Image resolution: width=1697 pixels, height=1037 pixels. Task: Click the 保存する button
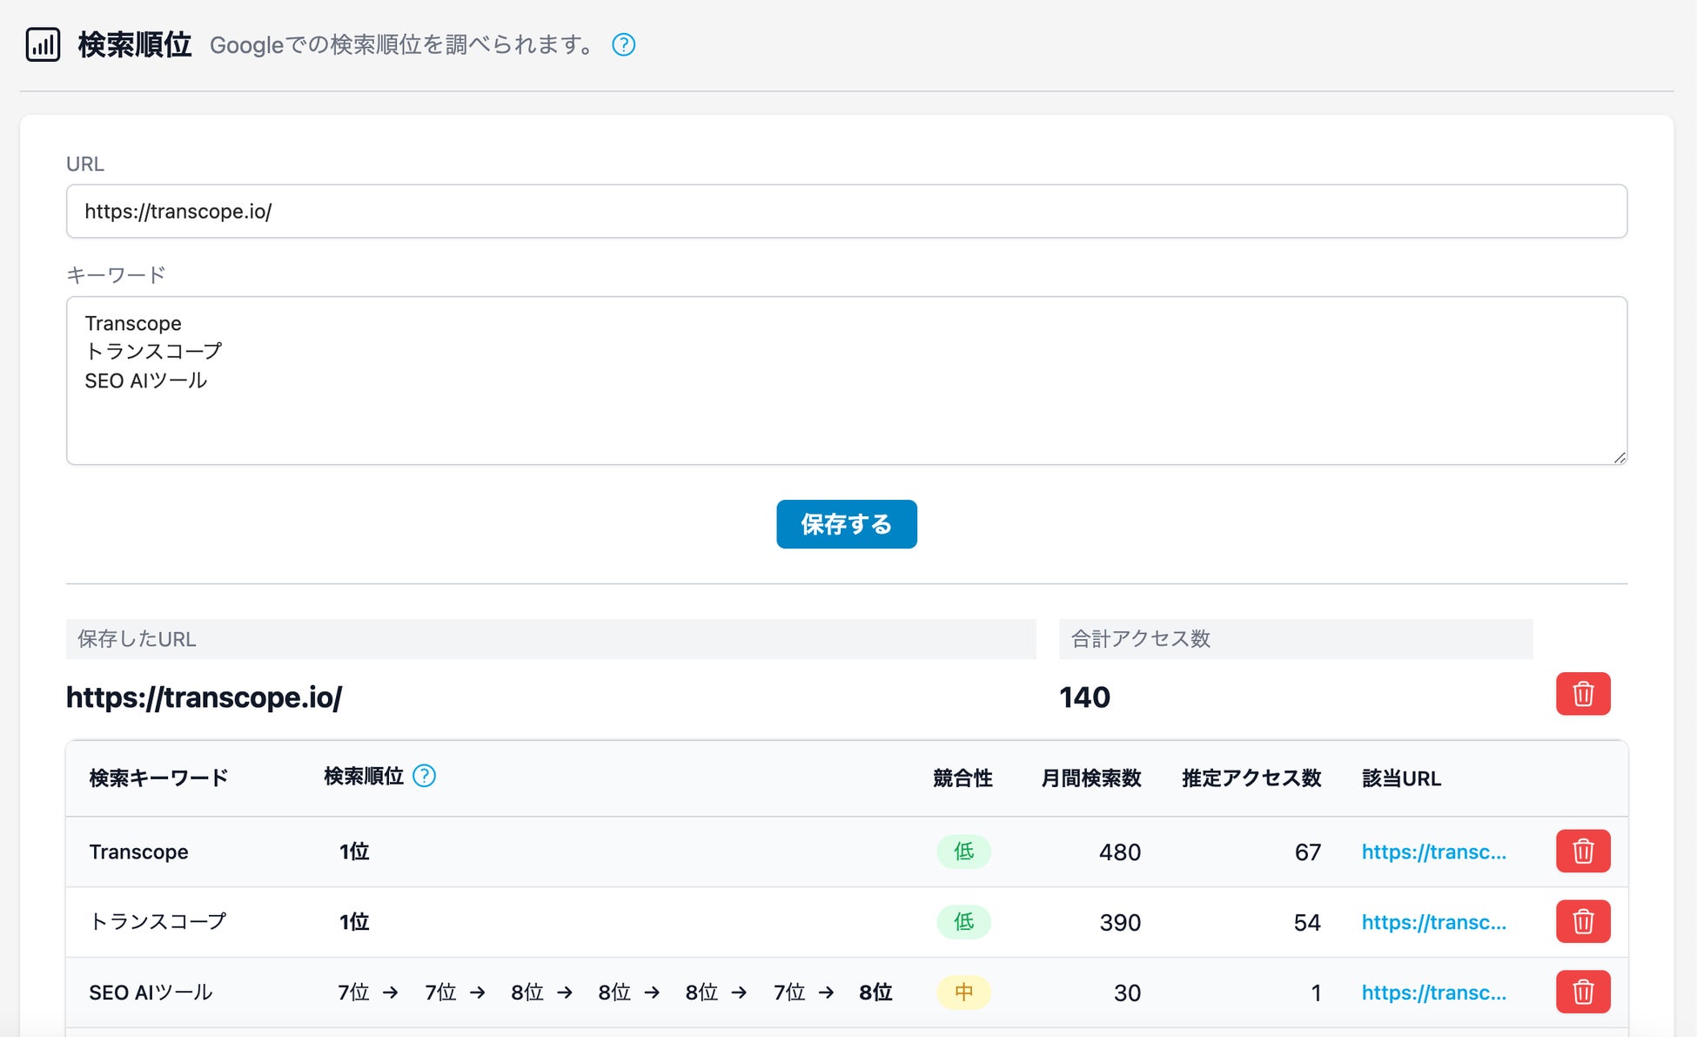846,524
